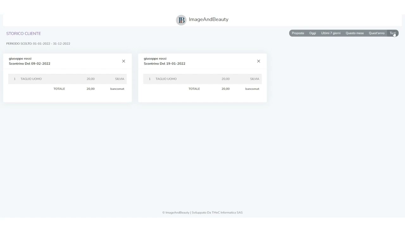Select TAGLIO UOMO row in 09-02-2022 receipt
Image resolution: width=405 pixels, height=228 pixels.
click(67, 79)
